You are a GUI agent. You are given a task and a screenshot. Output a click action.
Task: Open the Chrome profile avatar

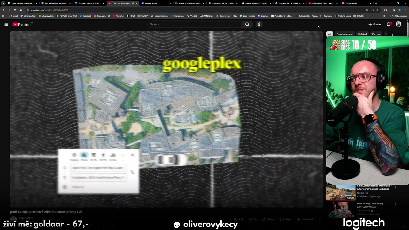coord(399,10)
